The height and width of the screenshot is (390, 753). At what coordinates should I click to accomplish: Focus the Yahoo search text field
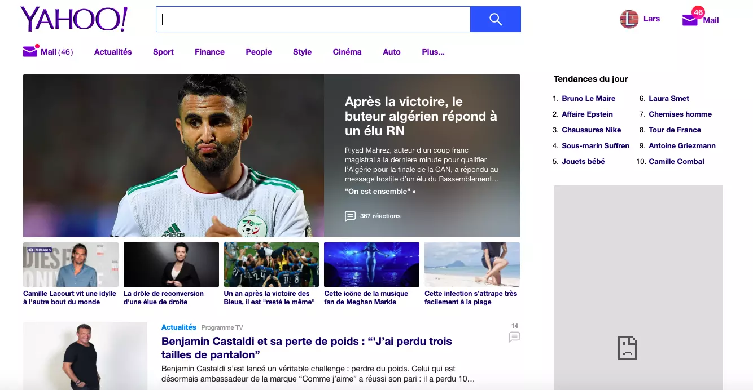click(313, 19)
